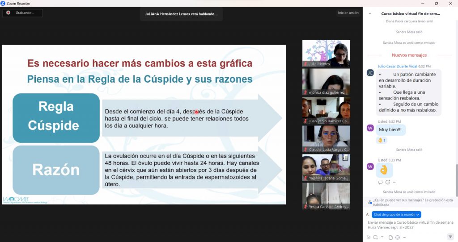Viewport: 458px width, 242px height.
Task: Collapse the chat panel with the chevron
Action: point(370,13)
